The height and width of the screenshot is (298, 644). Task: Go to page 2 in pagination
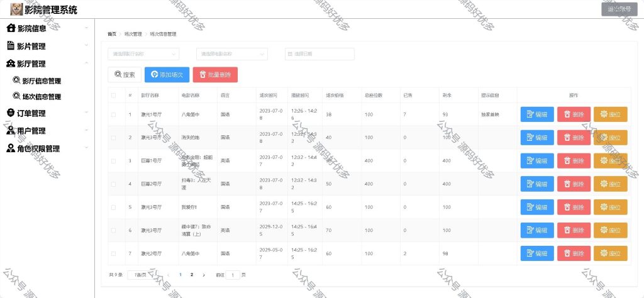pyautogui.click(x=192, y=275)
